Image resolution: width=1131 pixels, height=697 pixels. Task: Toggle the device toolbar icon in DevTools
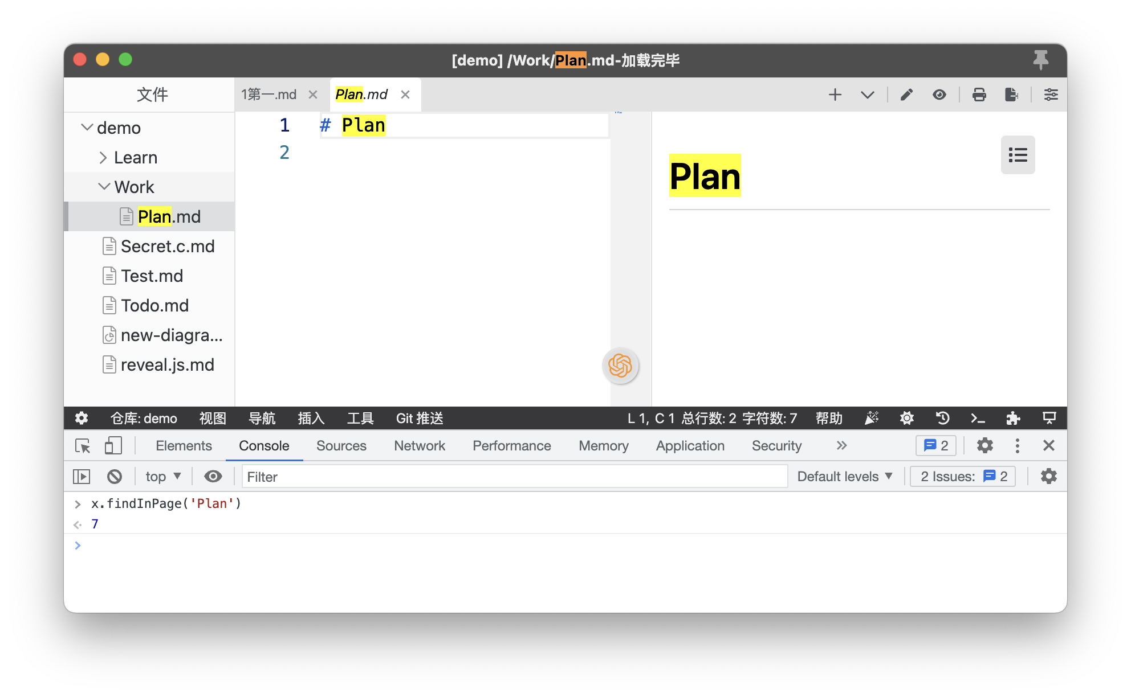tap(113, 446)
